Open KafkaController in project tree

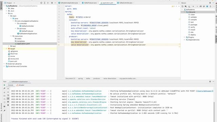[x=27, y=26]
